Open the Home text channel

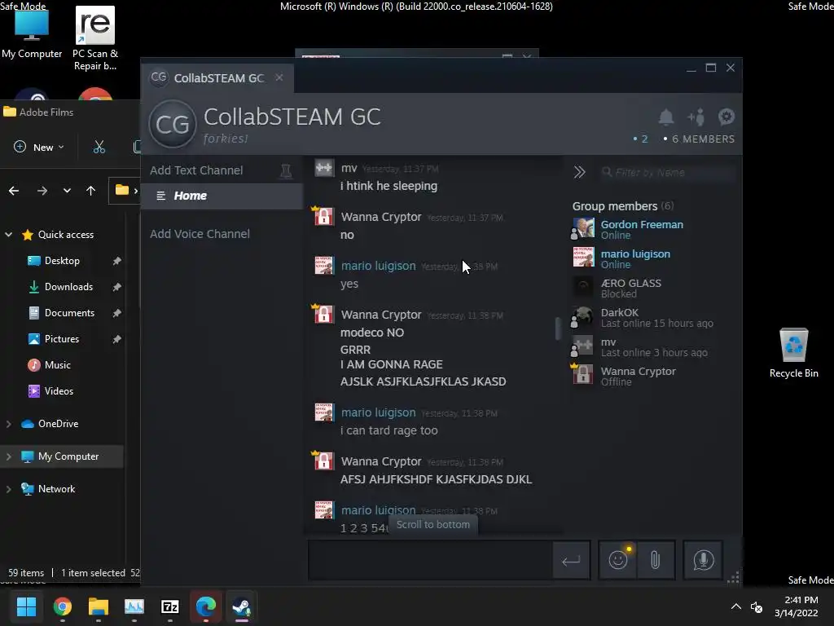click(222, 196)
